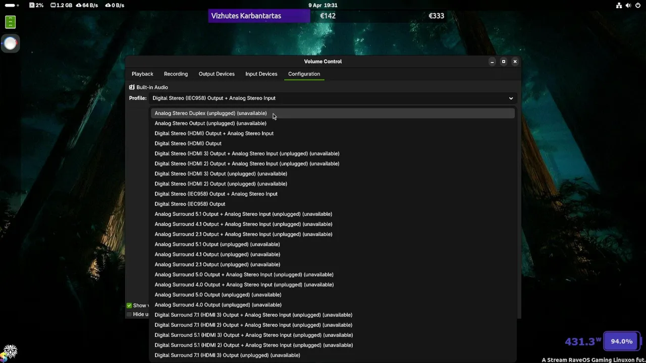Click the Activities workspace indicator pill

[x=11, y=5]
